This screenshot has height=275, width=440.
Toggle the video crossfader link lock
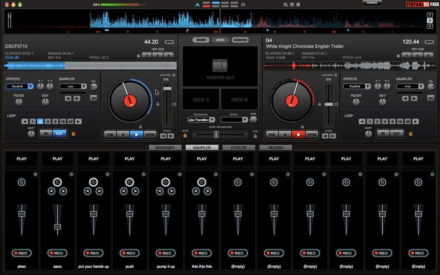pos(255,136)
